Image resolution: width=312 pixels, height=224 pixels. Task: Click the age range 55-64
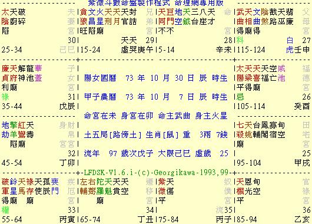tap(12, 220)
